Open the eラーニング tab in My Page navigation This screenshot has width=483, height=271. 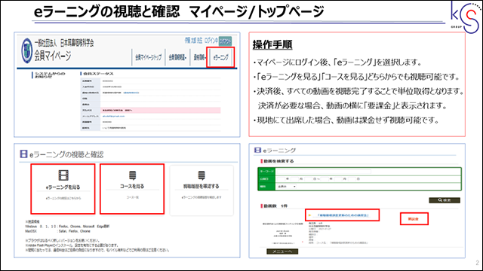click(x=220, y=57)
